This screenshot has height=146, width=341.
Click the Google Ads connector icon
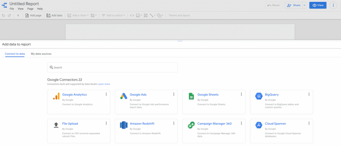[124, 96]
